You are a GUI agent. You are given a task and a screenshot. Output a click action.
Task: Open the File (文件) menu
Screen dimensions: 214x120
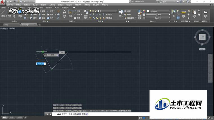click(10, 5)
